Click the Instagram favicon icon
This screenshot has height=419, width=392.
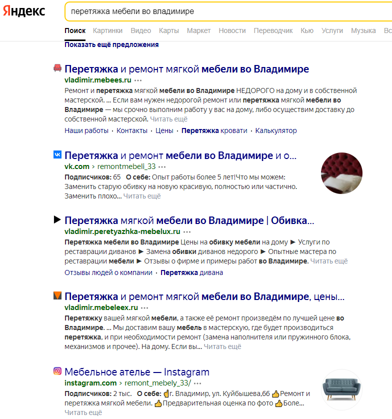tap(57, 371)
